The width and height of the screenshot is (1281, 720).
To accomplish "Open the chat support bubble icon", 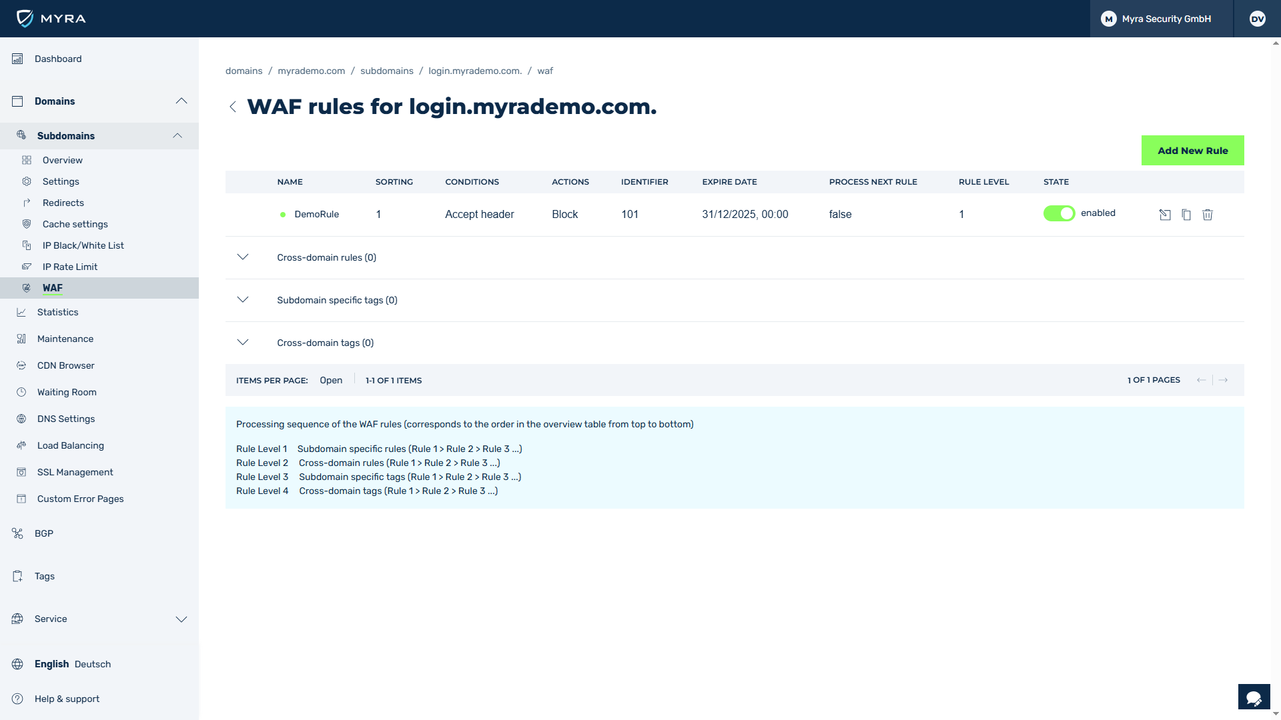I will click(1254, 698).
